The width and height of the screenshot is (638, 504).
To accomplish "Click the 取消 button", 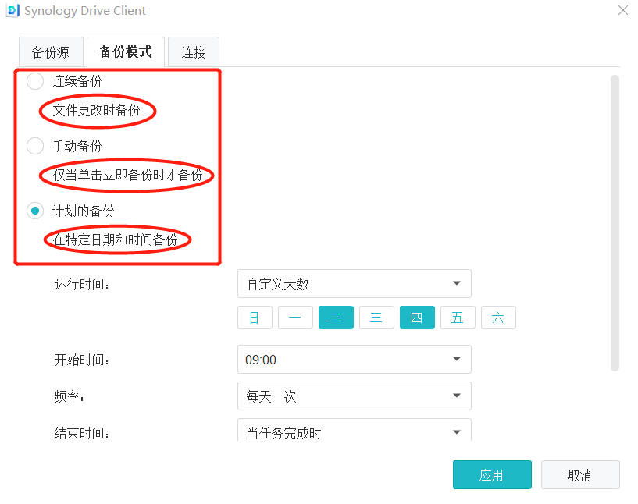I will tap(580, 474).
